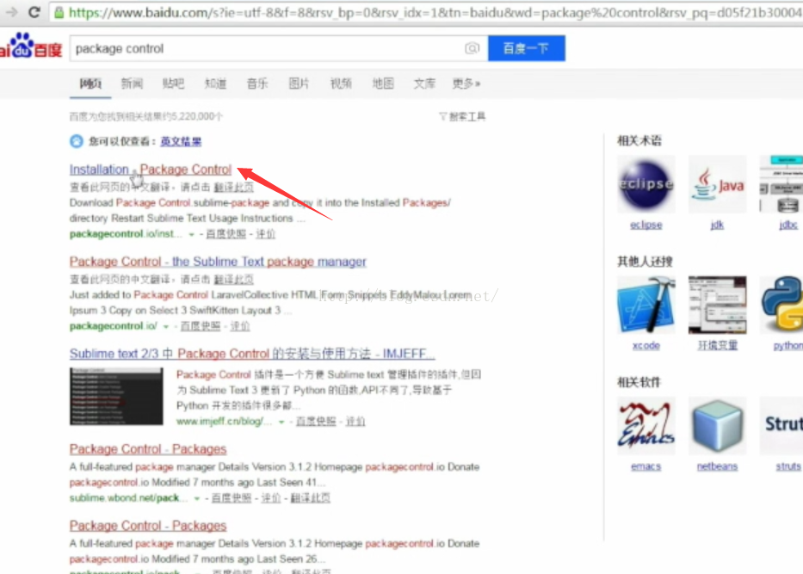Expand arrow next to www.imjeff.cn/blog/
Screen dimensions: 803x574
coord(281,422)
